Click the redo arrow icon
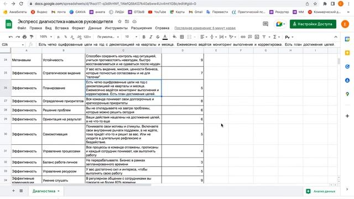 coord(18,37)
